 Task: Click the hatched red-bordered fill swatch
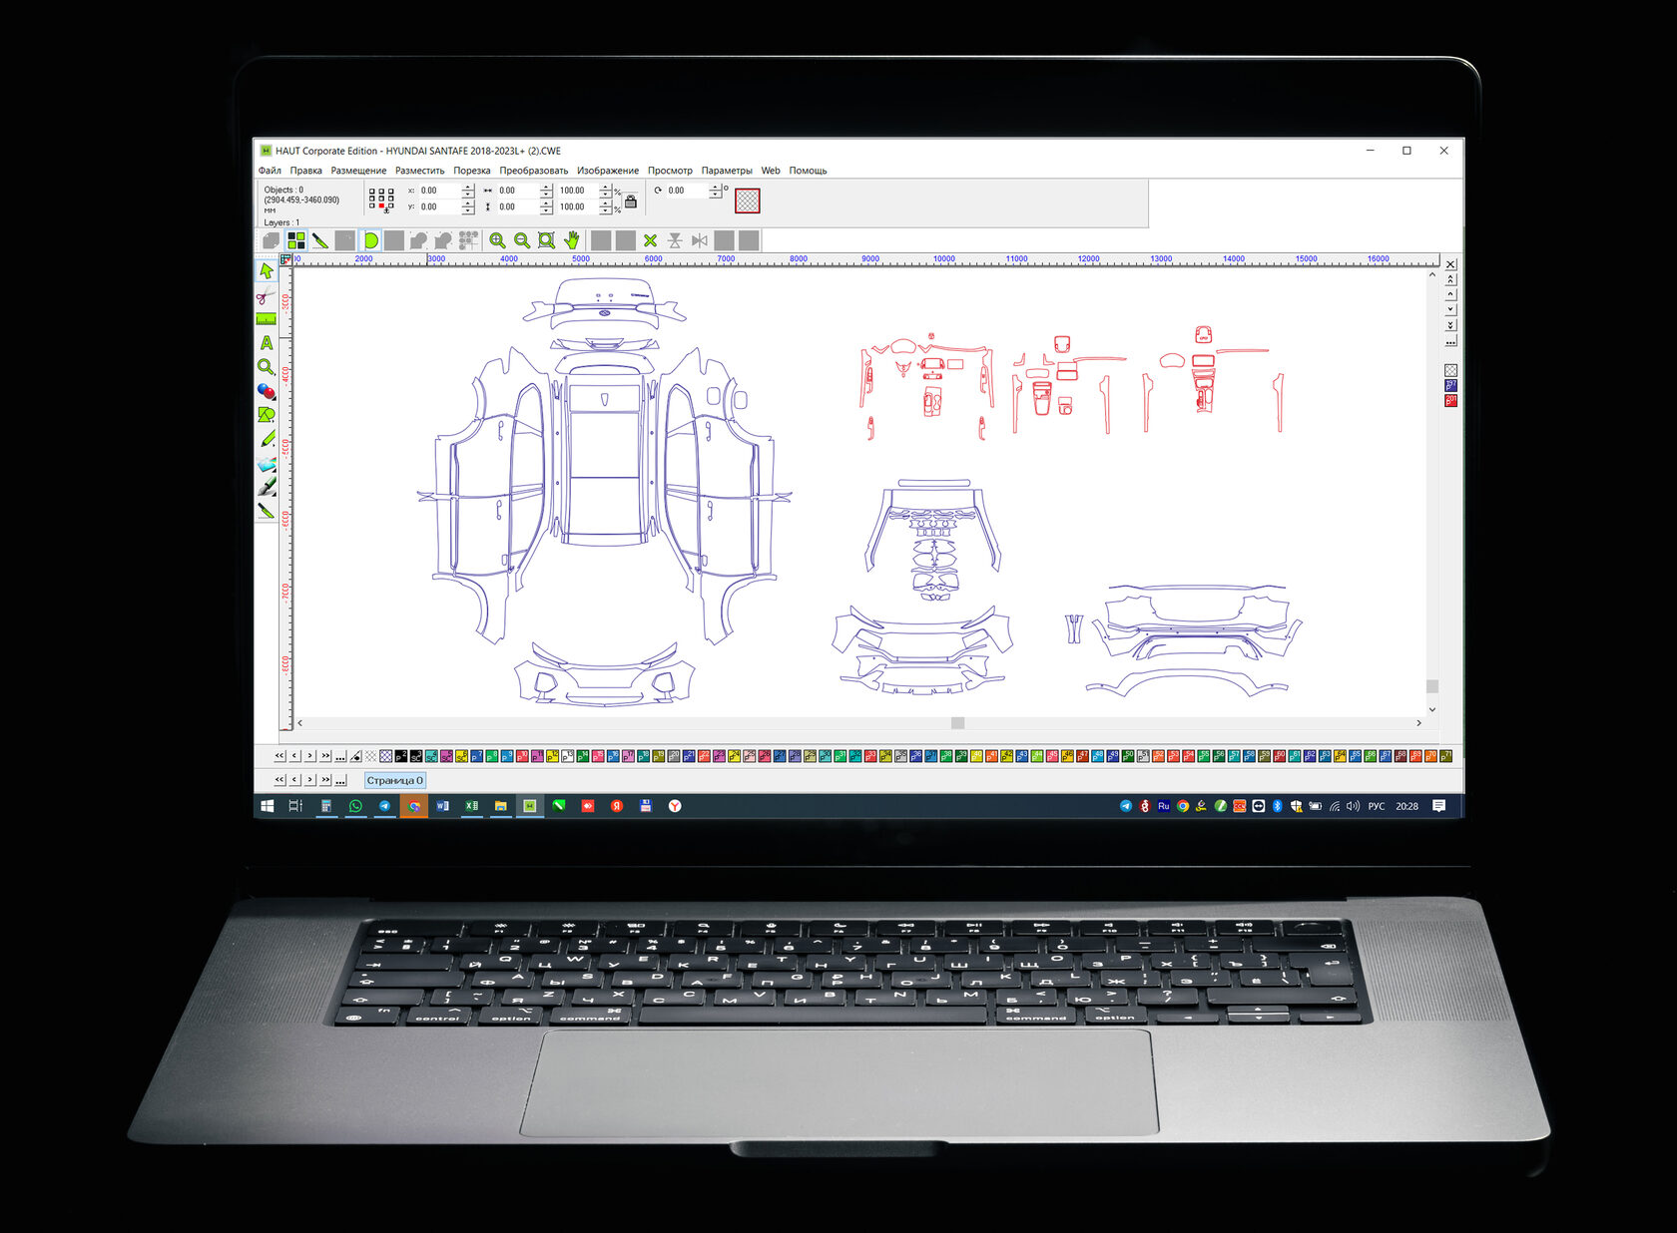click(x=748, y=201)
